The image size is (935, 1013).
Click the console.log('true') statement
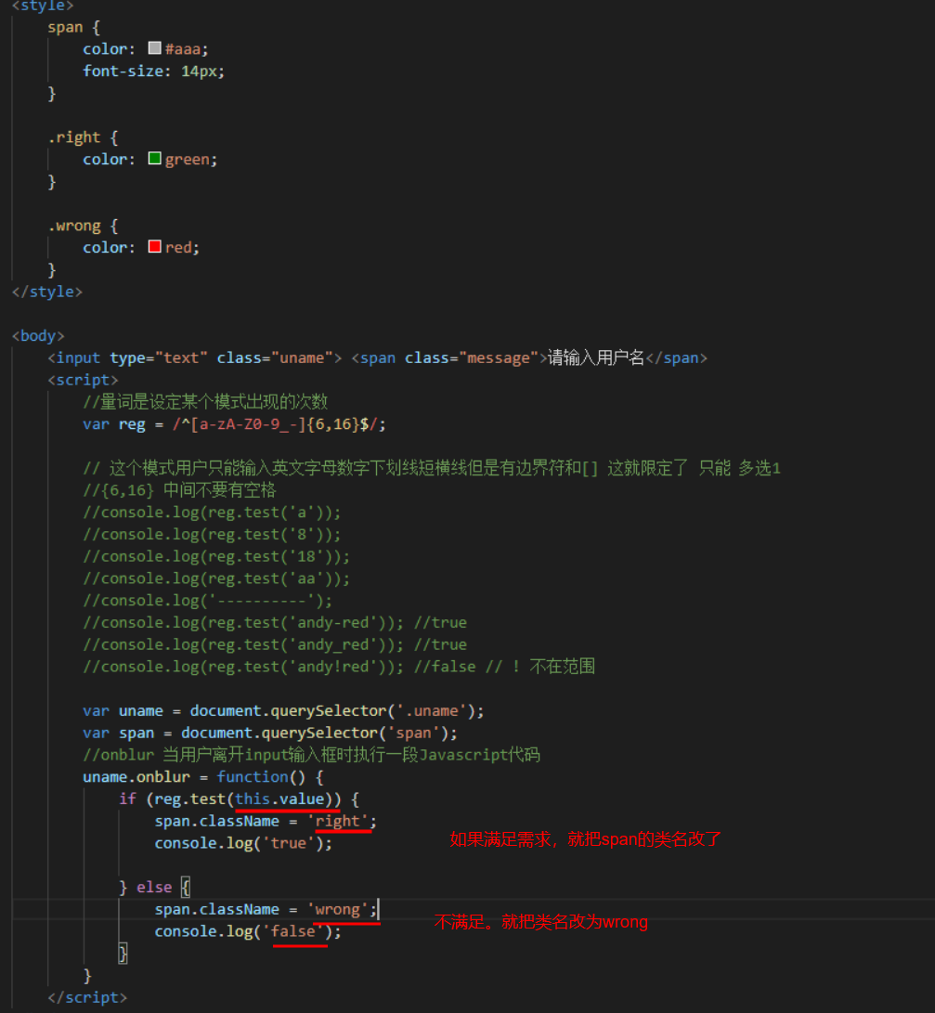(x=243, y=843)
